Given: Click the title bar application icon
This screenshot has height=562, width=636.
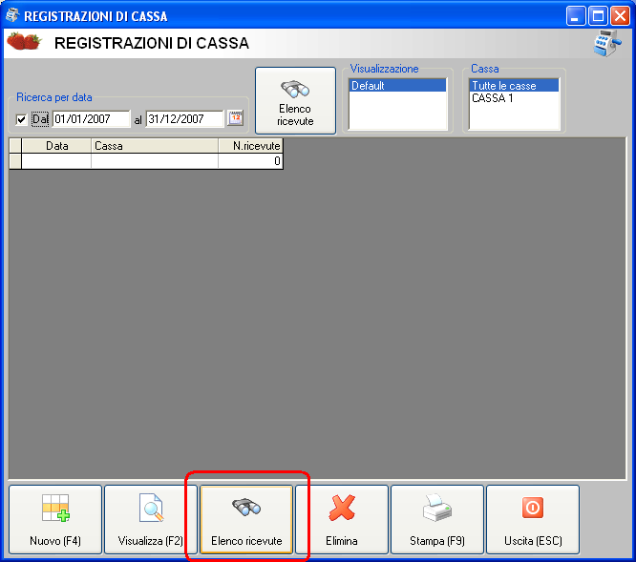Looking at the screenshot, I should tap(12, 15).
